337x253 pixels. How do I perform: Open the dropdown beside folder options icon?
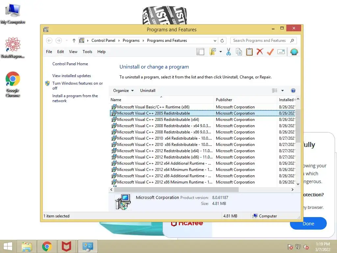click(220, 52)
